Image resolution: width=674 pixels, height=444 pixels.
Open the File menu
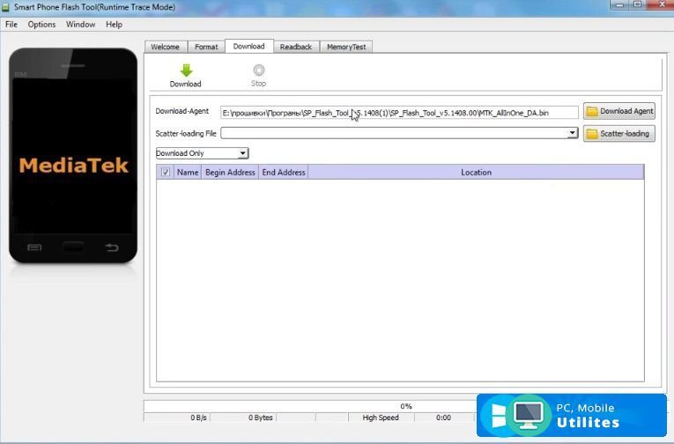11,25
